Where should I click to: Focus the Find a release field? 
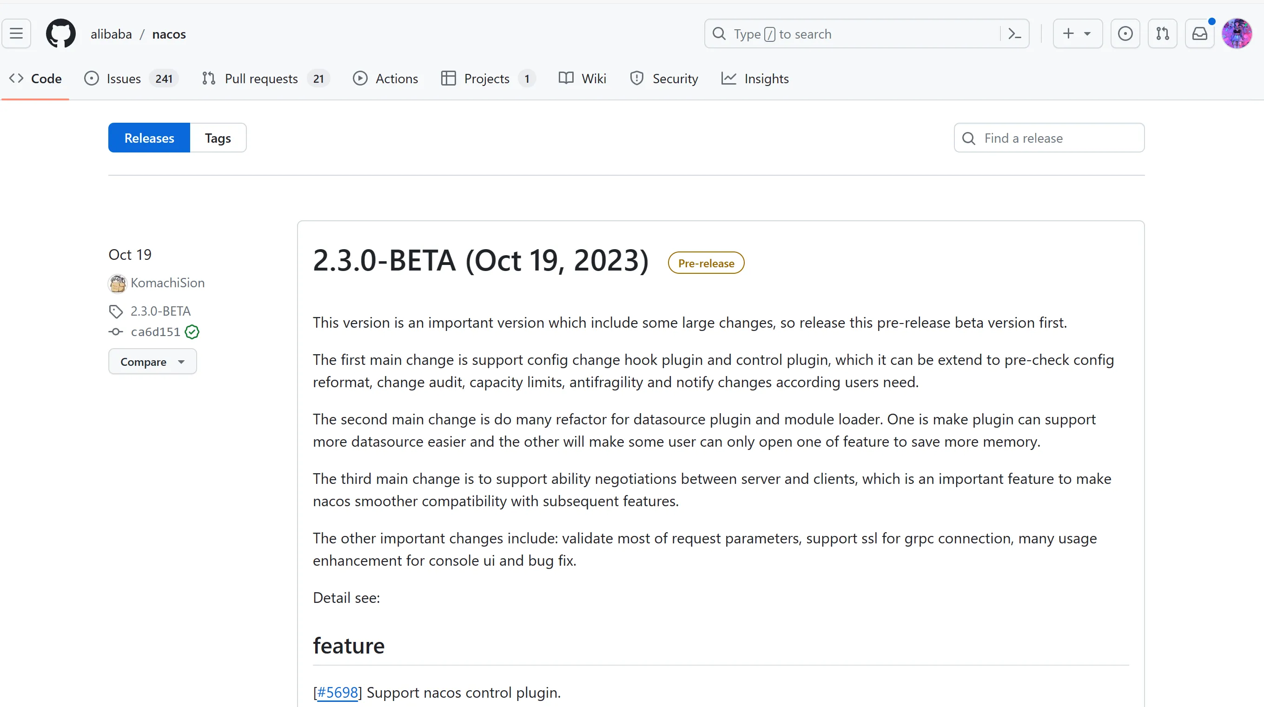coord(1060,138)
